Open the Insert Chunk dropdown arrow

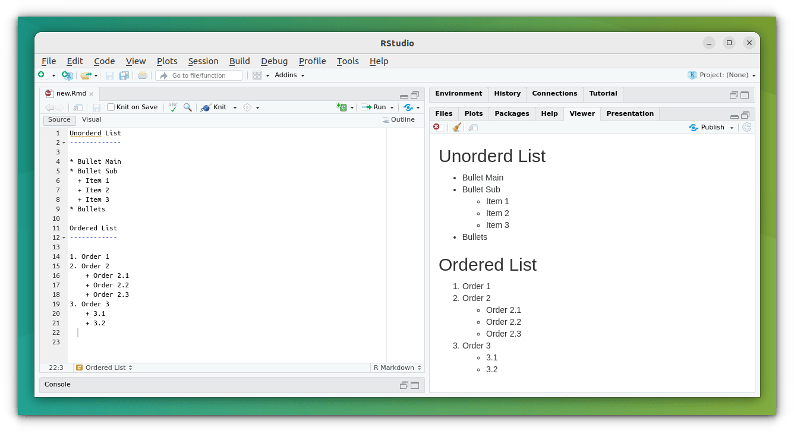352,108
